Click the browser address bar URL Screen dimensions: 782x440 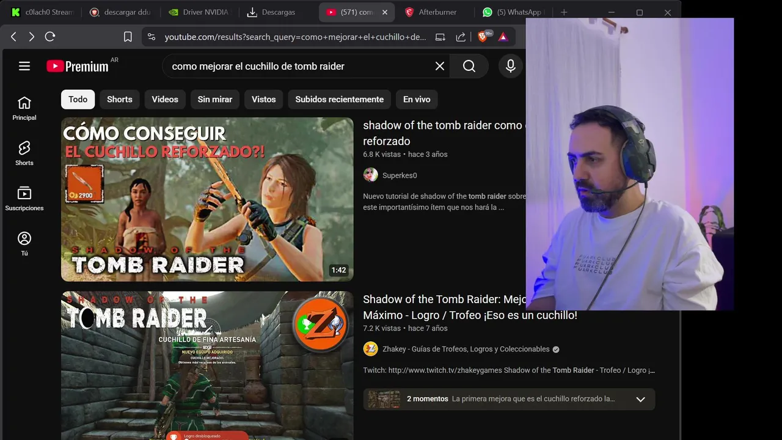click(x=295, y=37)
